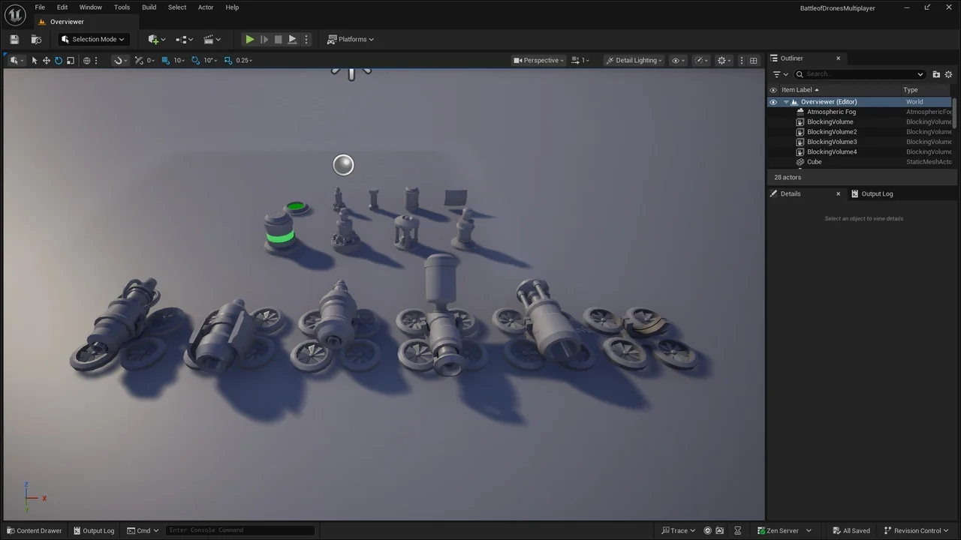Open the Content Drawer
Screen dimensions: 961x540
pos(35,530)
